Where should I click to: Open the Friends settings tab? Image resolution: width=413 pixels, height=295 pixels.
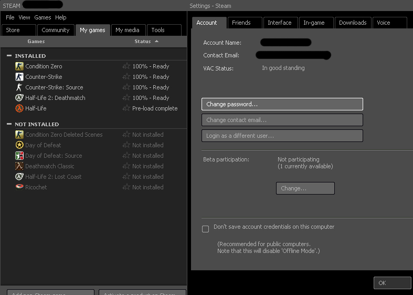click(245, 23)
